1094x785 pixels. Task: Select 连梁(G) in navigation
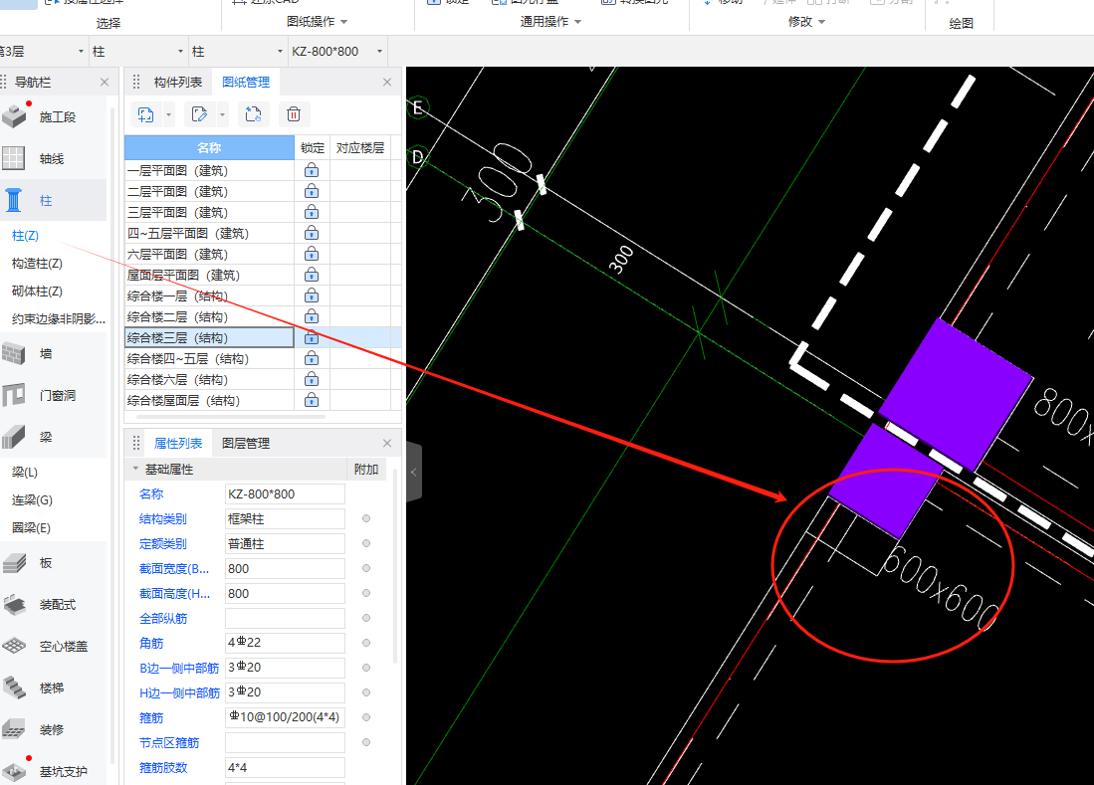point(32,499)
